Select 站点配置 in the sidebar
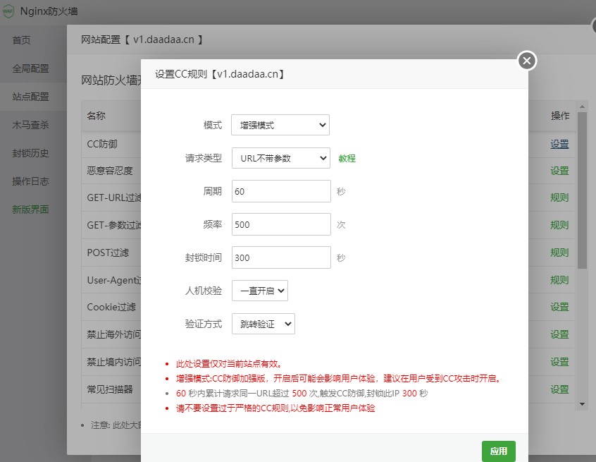The image size is (596, 462). pos(30,97)
